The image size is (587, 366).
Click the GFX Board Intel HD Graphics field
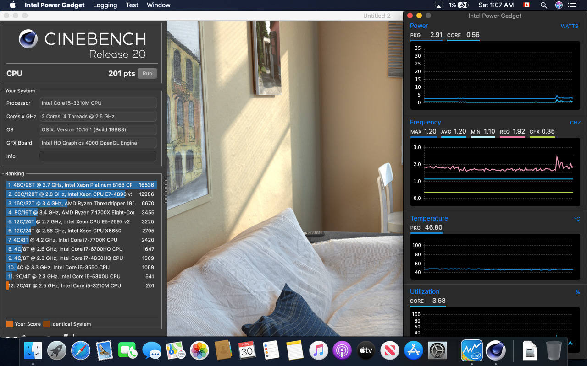coord(98,143)
